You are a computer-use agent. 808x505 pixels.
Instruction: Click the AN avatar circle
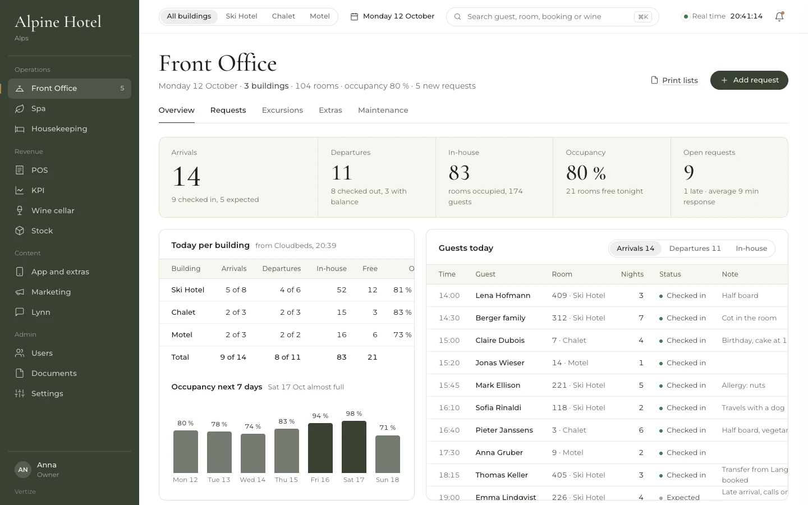pyautogui.click(x=23, y=470)
